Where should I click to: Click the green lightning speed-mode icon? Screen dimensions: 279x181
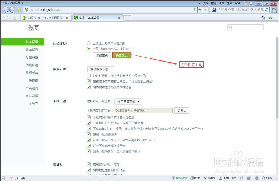195,9
